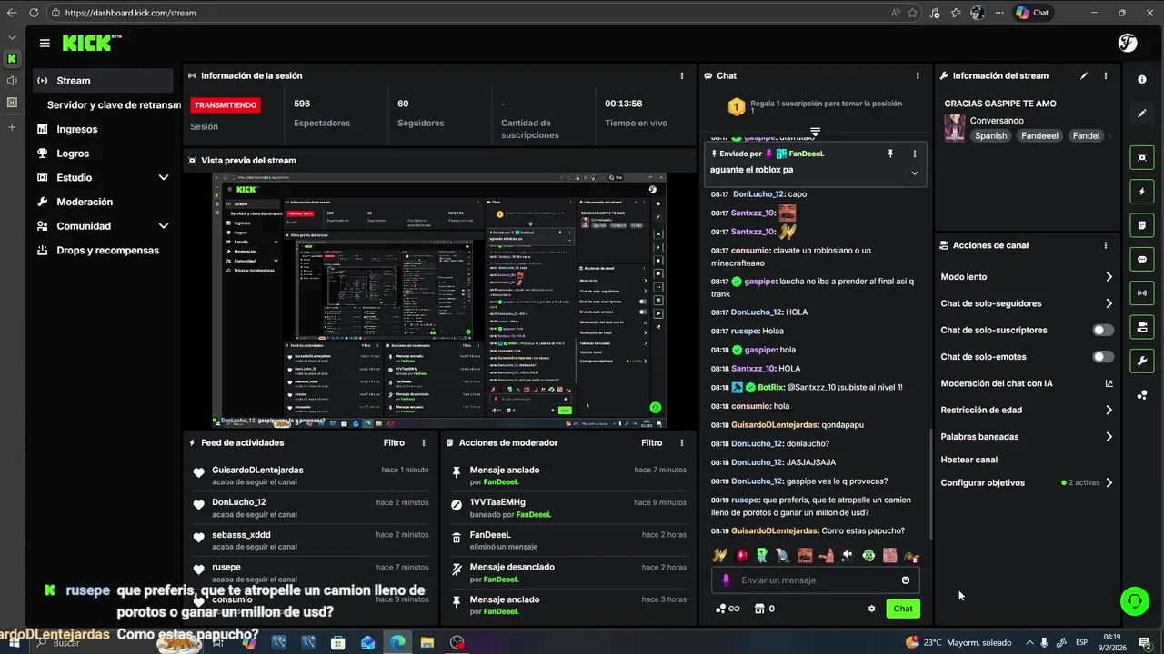The image size is (1164, 654).
Task: Expand the pinned message with down chevron
Action: click(x=915, y=173)
